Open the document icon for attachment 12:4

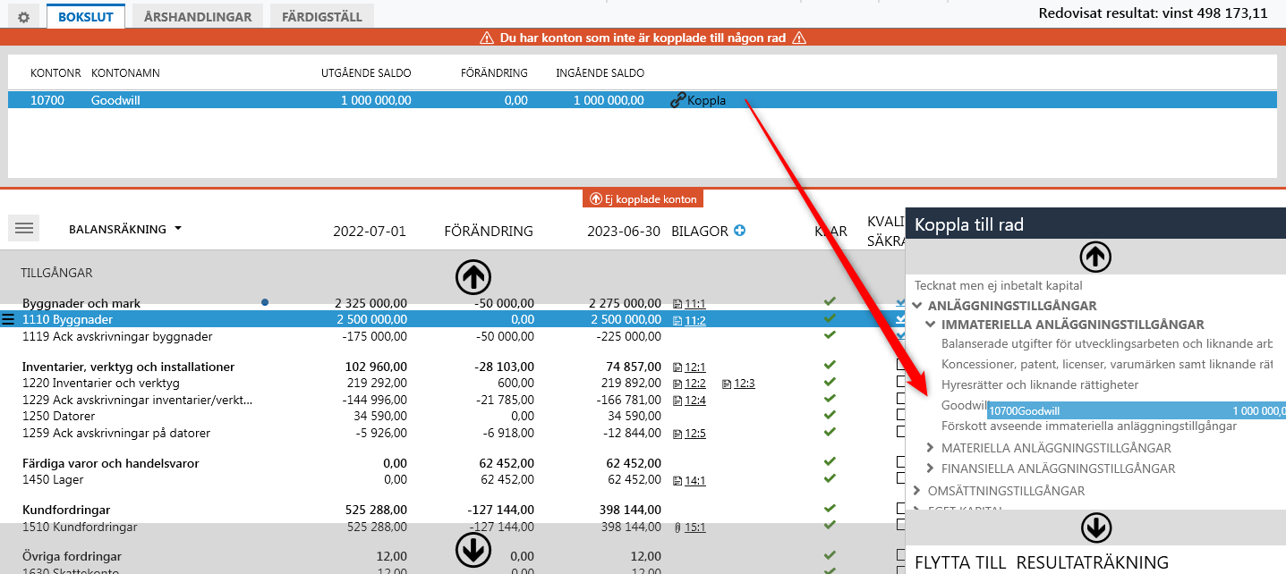[x=677, y=401]
